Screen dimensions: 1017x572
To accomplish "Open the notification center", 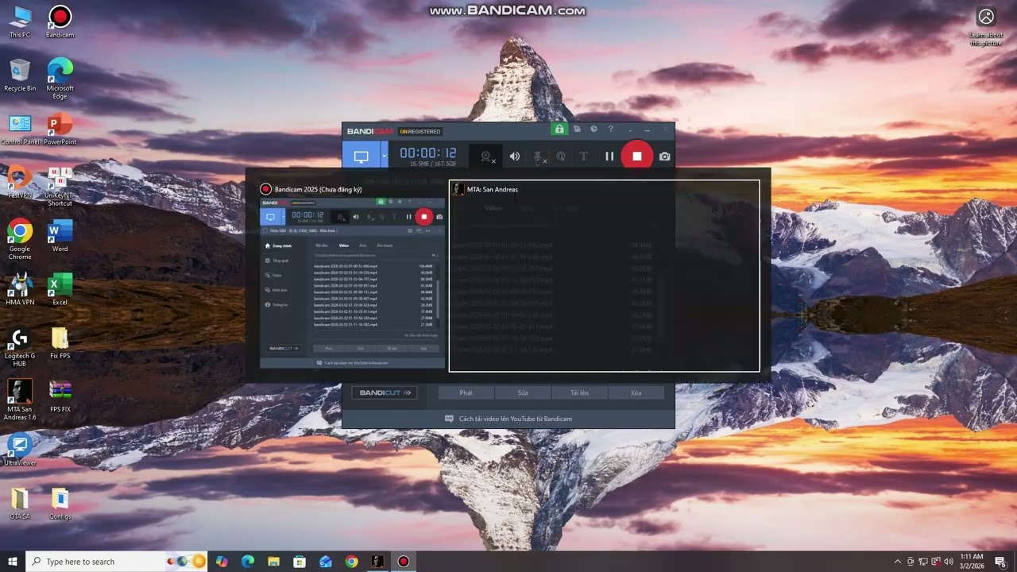I will click(1001, 562).
